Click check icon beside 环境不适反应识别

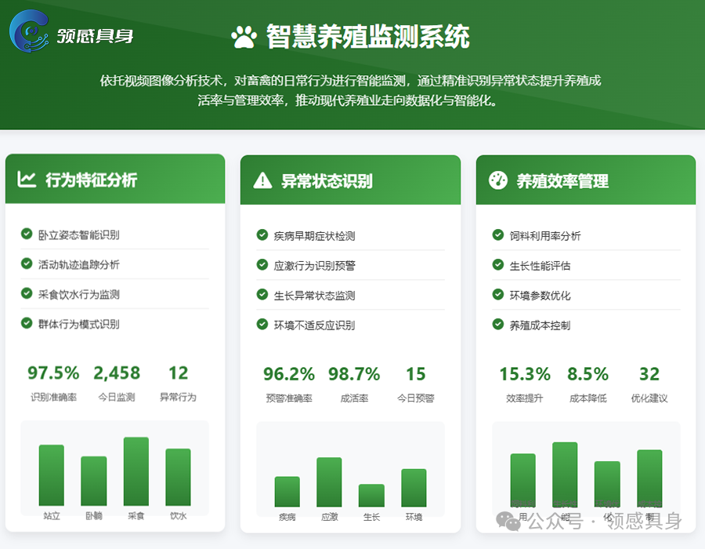point(262,324)
